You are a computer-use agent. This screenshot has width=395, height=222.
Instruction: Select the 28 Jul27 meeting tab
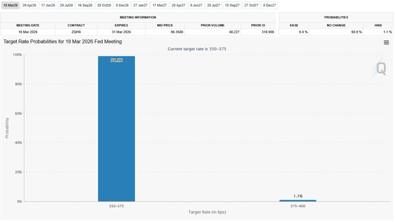(x=214, y=5)
